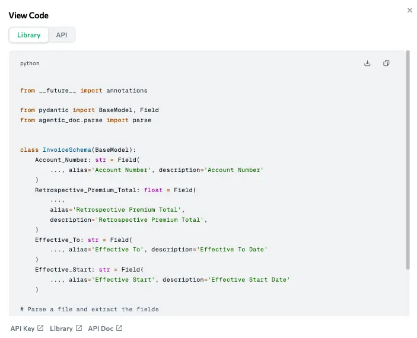Click the external-link icon beside API Doc

(119, 329)
